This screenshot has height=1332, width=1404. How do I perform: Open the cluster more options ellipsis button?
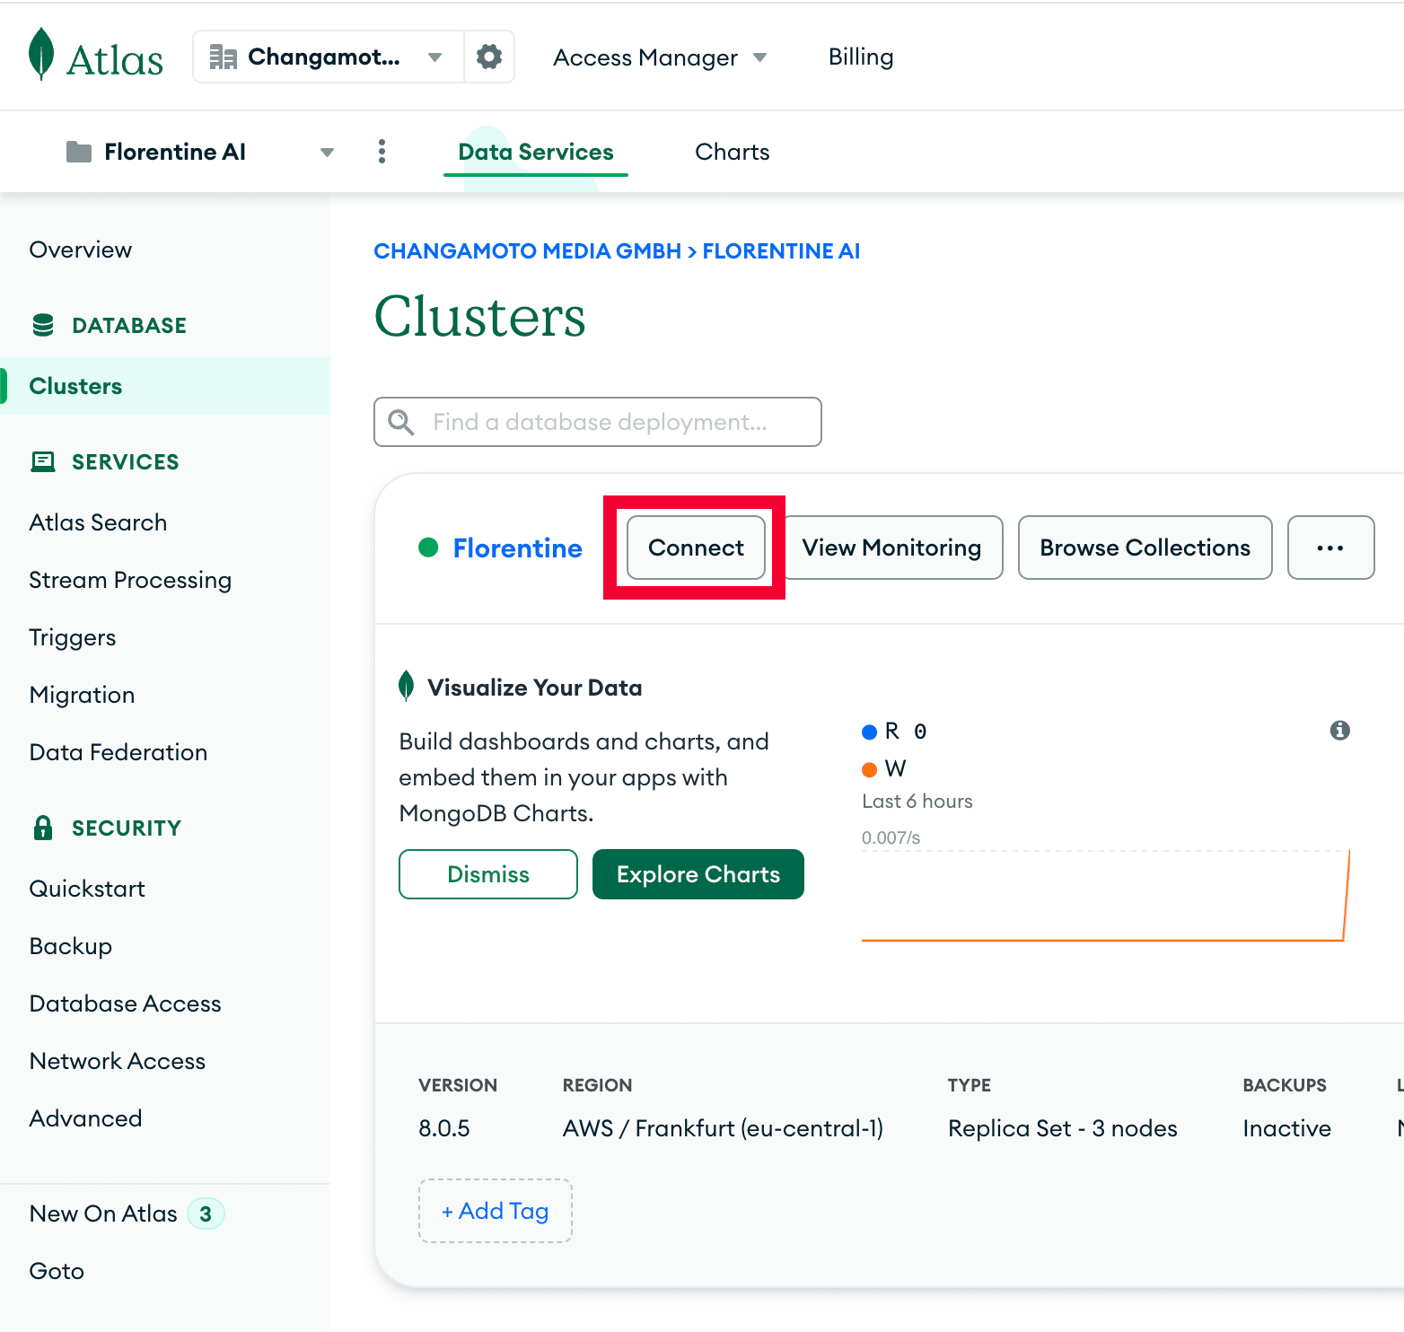click(1330, 548)
